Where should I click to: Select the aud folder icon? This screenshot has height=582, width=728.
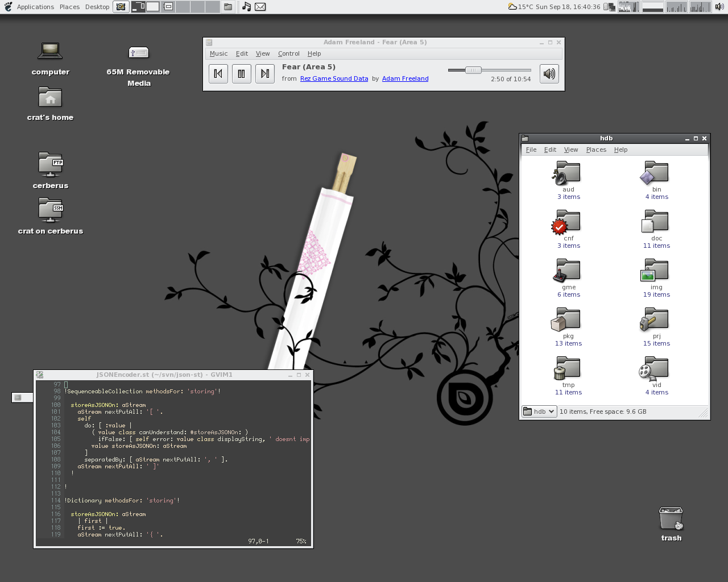click(x=566, y=173)
